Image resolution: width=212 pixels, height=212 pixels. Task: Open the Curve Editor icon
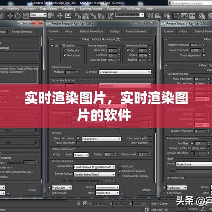pos(184,16)
